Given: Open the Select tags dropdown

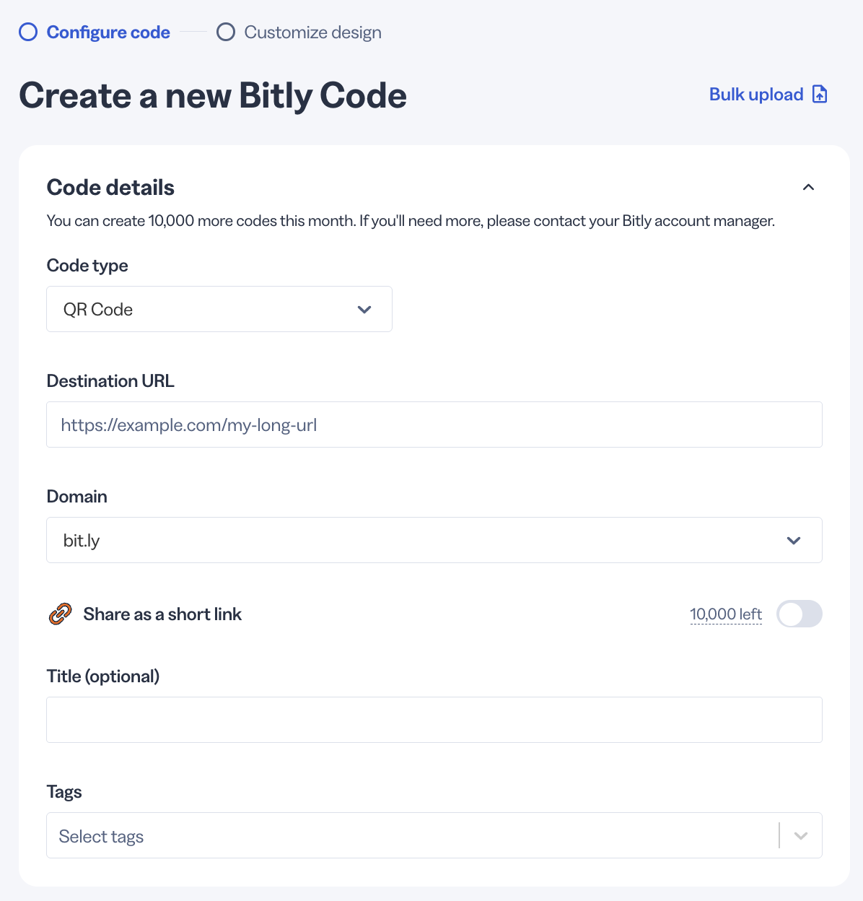Looking at the screenshot, I should 434,835.
